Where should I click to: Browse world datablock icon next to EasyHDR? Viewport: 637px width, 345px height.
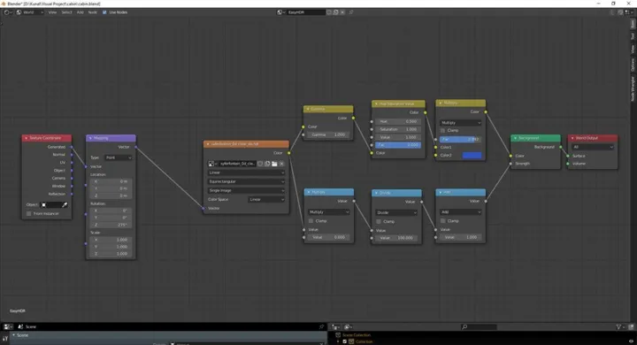280,12
